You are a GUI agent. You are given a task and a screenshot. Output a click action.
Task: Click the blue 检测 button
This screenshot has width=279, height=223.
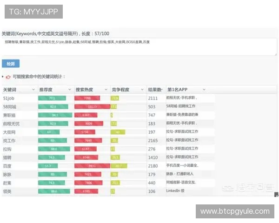pyautogui.click(x=11, y=64)
